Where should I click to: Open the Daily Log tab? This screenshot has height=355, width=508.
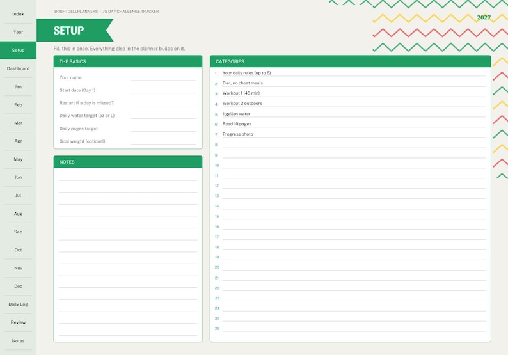[x=18, y=304]
